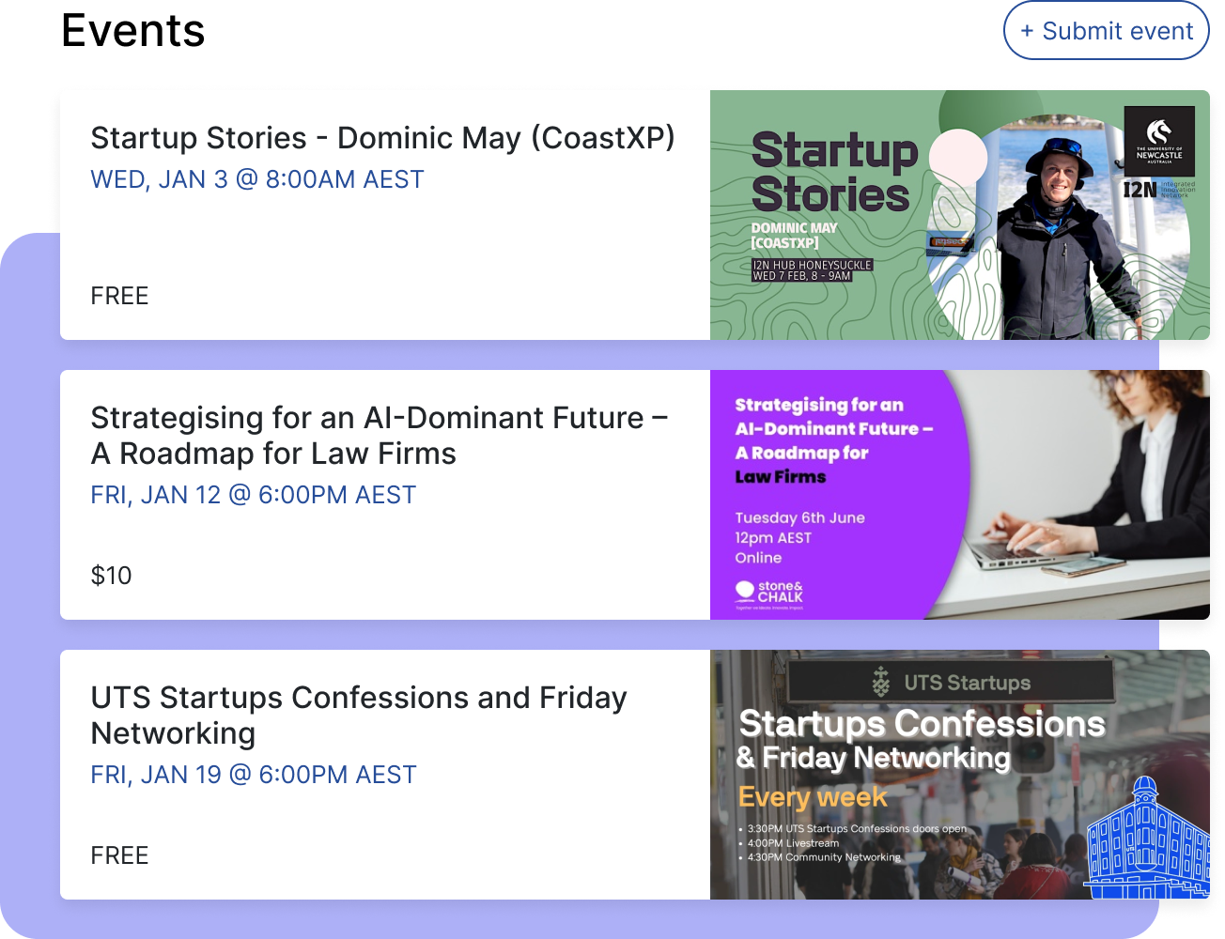Viewport: 1225px width, 939px height.
Task: Click FREE label on UTS Startups card
Action: tap(119, 855)
